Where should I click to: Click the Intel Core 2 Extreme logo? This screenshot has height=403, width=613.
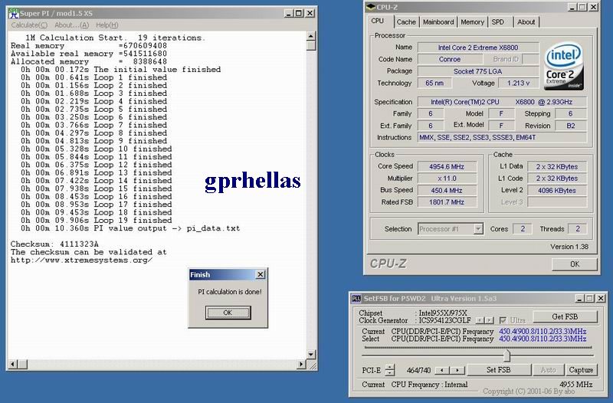(x=563, y=66)
